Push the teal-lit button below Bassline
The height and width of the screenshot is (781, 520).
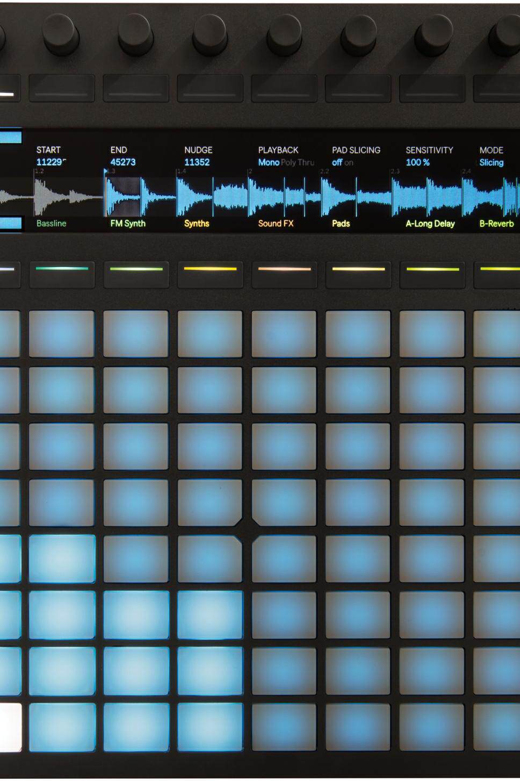[x=62, y=274]
